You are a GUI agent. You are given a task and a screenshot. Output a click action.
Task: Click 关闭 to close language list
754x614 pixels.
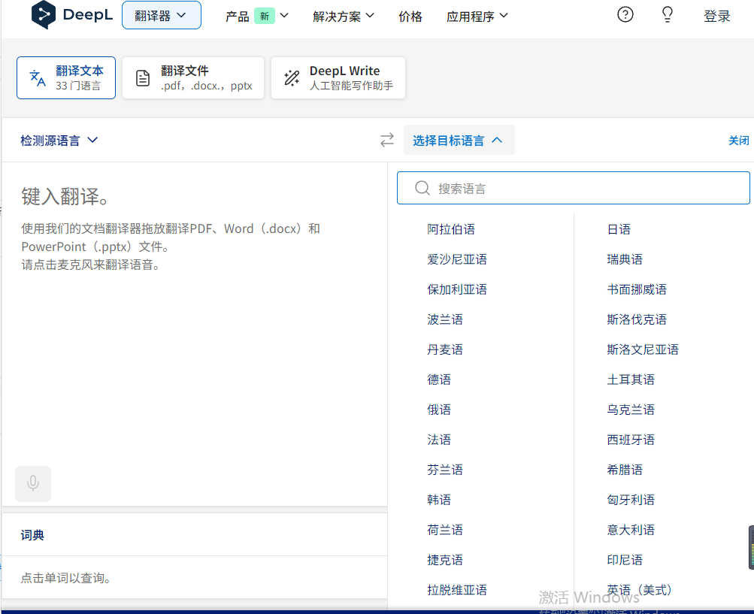(x=738, y=141)
